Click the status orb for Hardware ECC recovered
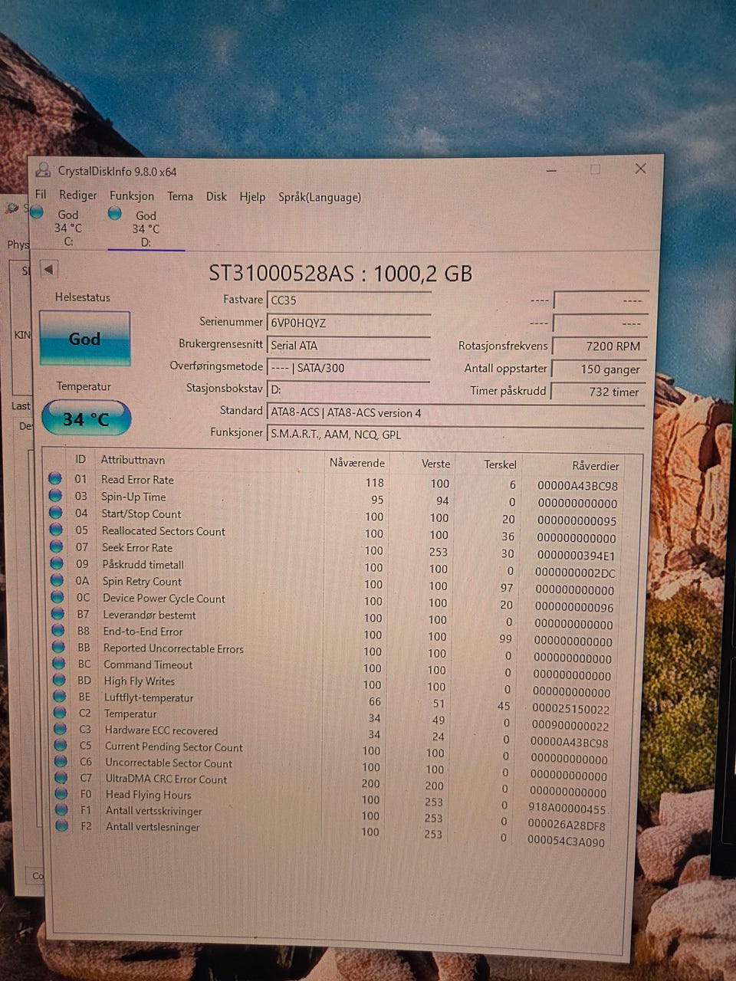Viewport: 736px width, 981px height. click(61, 729)
